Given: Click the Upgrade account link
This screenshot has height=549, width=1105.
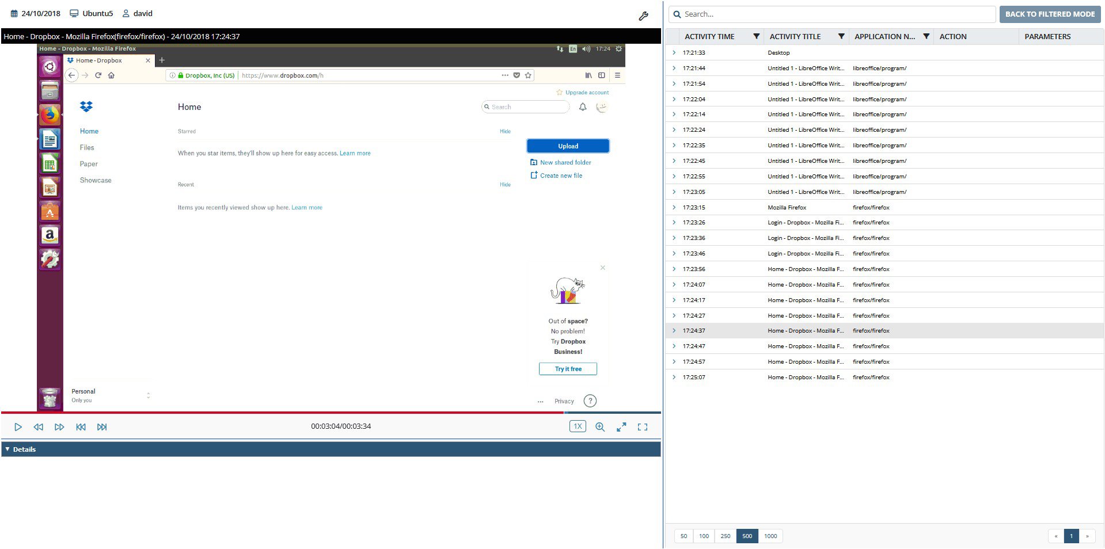Looking at the screenshot, I should (583, 92).
